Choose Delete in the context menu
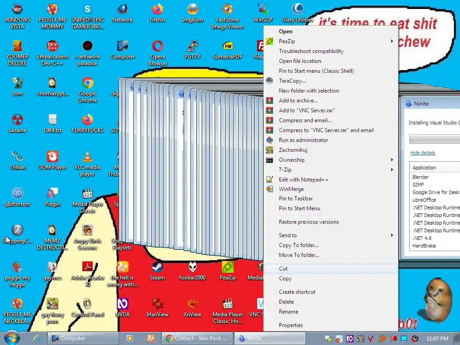460x345 pixels. (x=331, y=302)
